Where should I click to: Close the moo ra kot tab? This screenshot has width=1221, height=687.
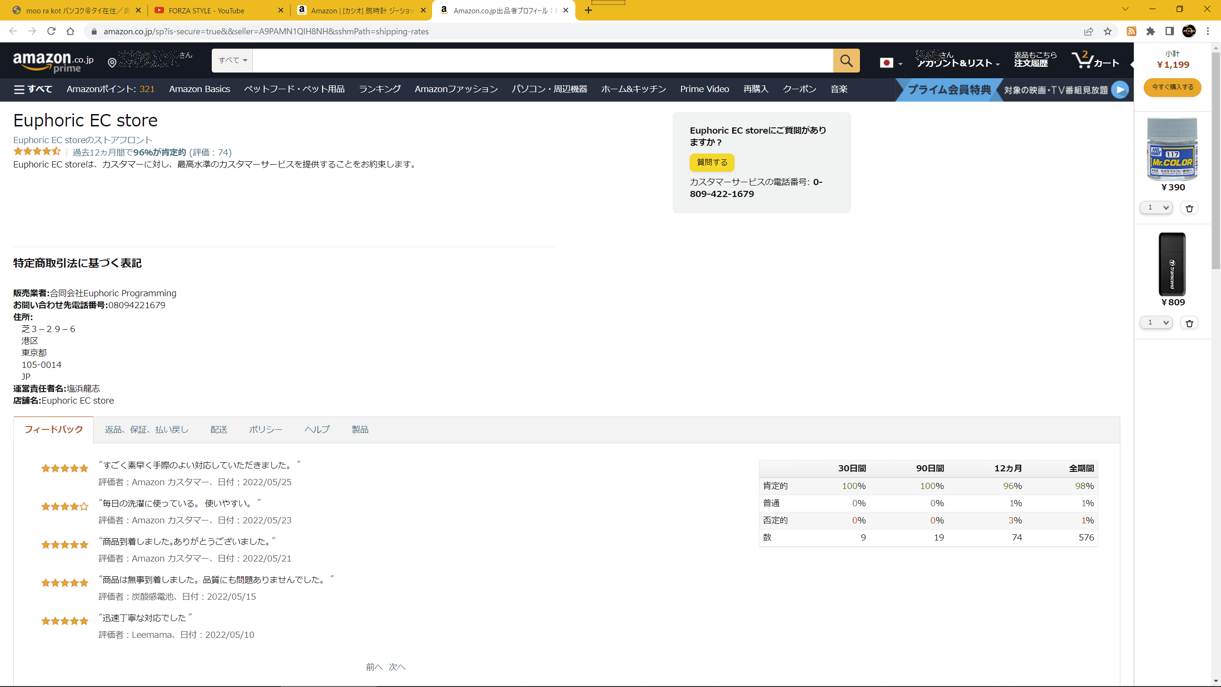point(138,10)
